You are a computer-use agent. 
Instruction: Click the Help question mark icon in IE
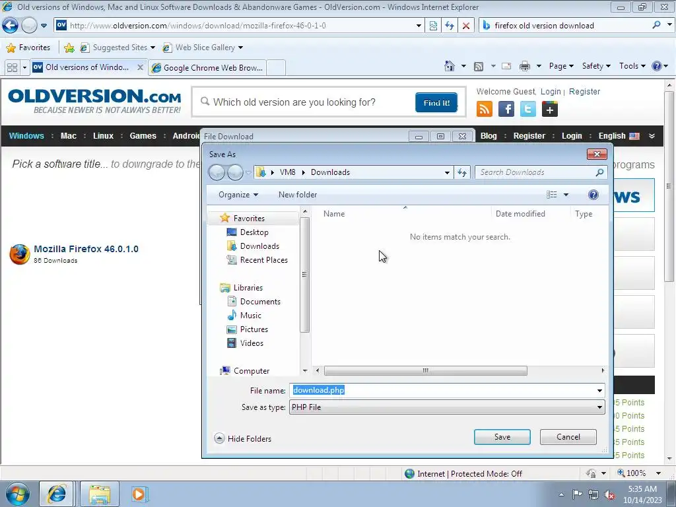click(657, 66)
